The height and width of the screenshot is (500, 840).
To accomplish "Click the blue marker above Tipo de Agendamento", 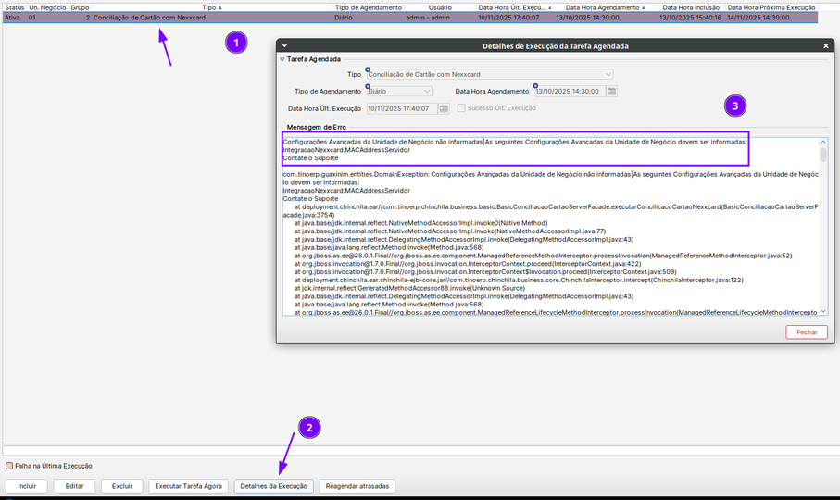I will [368, 86].
